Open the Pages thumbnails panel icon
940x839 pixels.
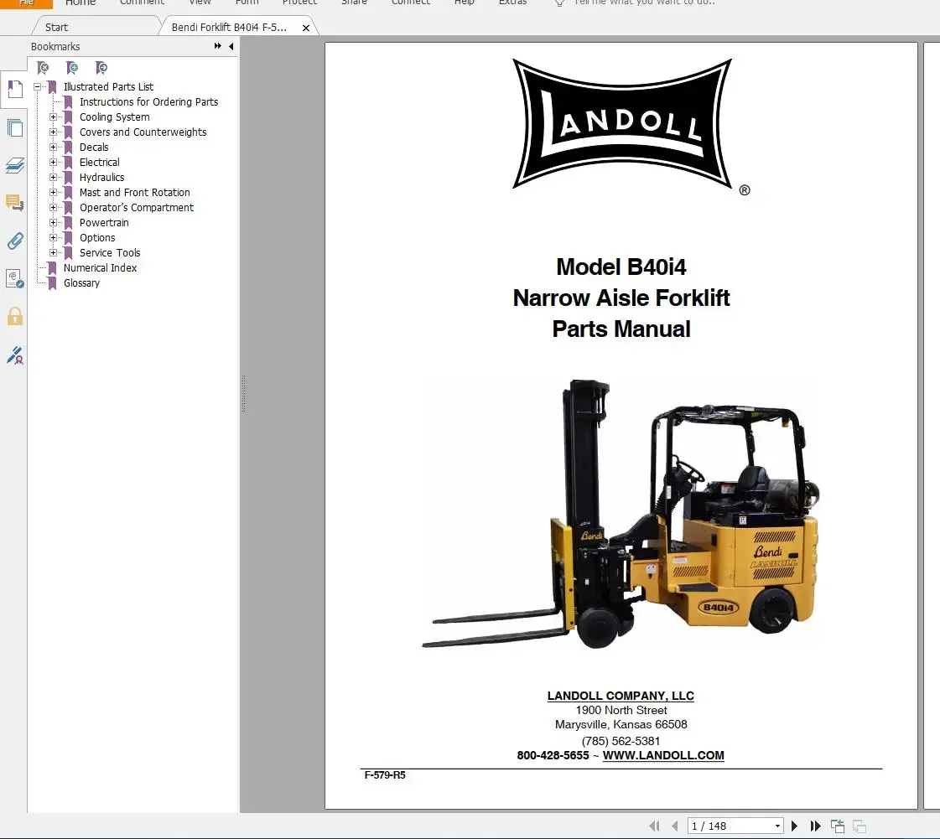[x=14, y=128]
